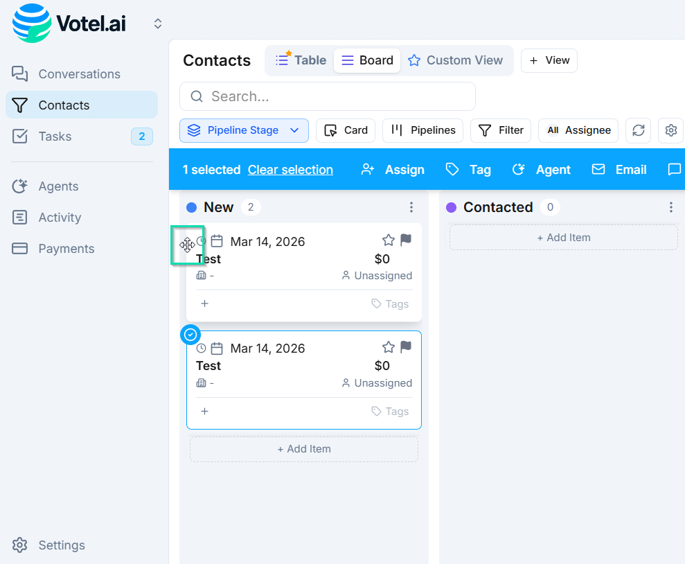
Task: Add a new item to the Contacted column
Action: click(563, 237)
